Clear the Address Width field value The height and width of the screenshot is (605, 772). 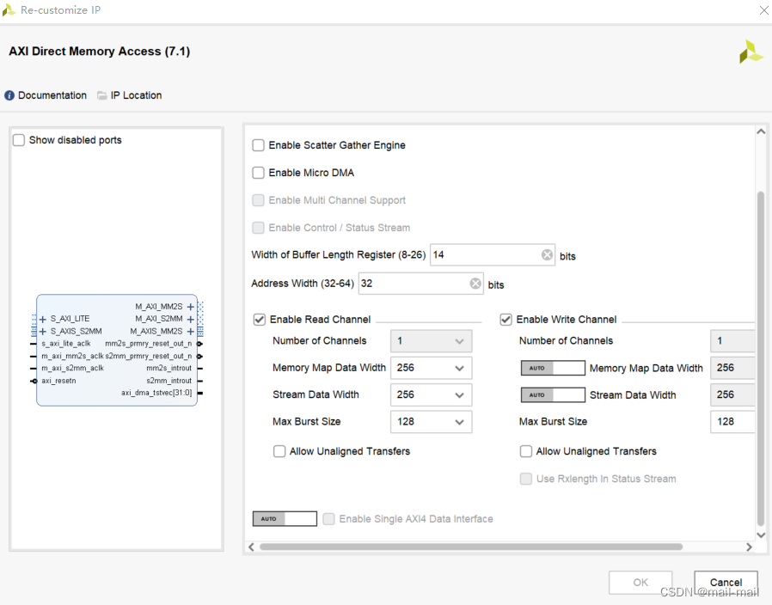tap(475, 284)
